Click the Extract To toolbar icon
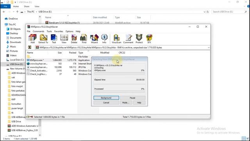The height and width of the screenshot is (141, 250). 43,39
